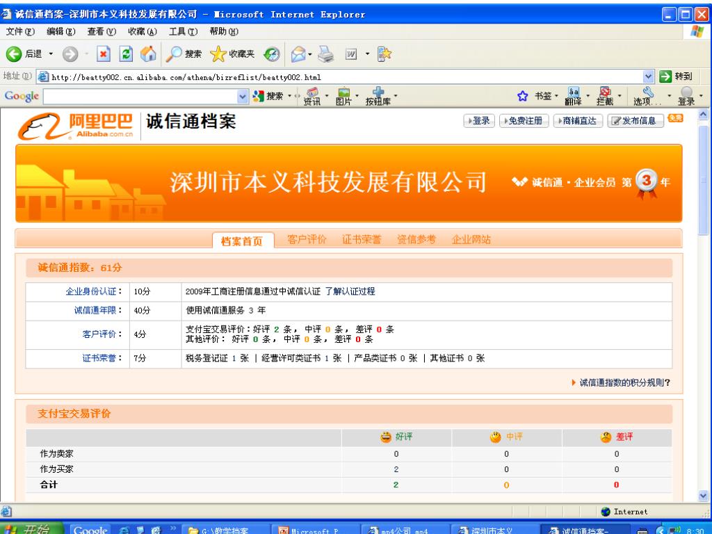Open the 查看(V) menu
Screen dimensions: 712x534
(x=102, y=31)
